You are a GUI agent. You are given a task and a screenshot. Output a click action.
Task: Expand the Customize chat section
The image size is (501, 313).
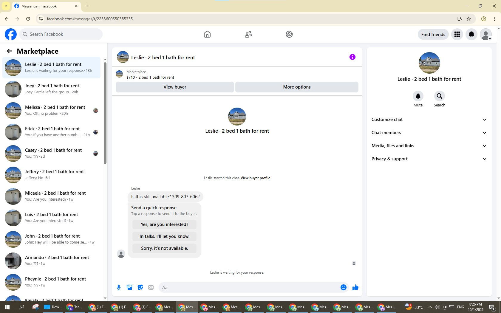tap(429, 120)
